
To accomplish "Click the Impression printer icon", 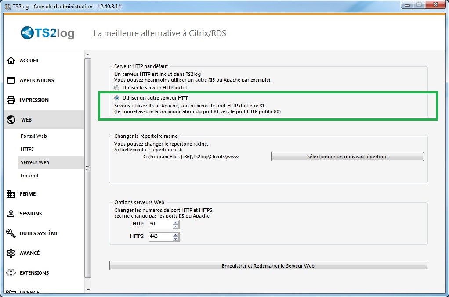I will [11, 100].
